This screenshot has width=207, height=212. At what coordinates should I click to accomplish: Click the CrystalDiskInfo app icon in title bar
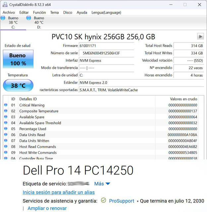(x=5, y=4)
